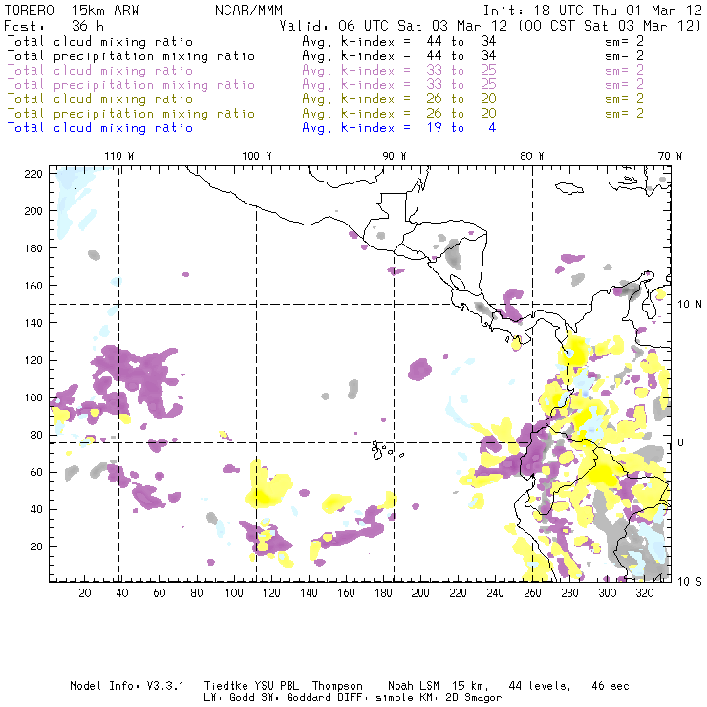This screenshot has height=707, width=707.
Task: Click blue 'Total cloud mixing ratio' legend label
Action: pos(100,128)
